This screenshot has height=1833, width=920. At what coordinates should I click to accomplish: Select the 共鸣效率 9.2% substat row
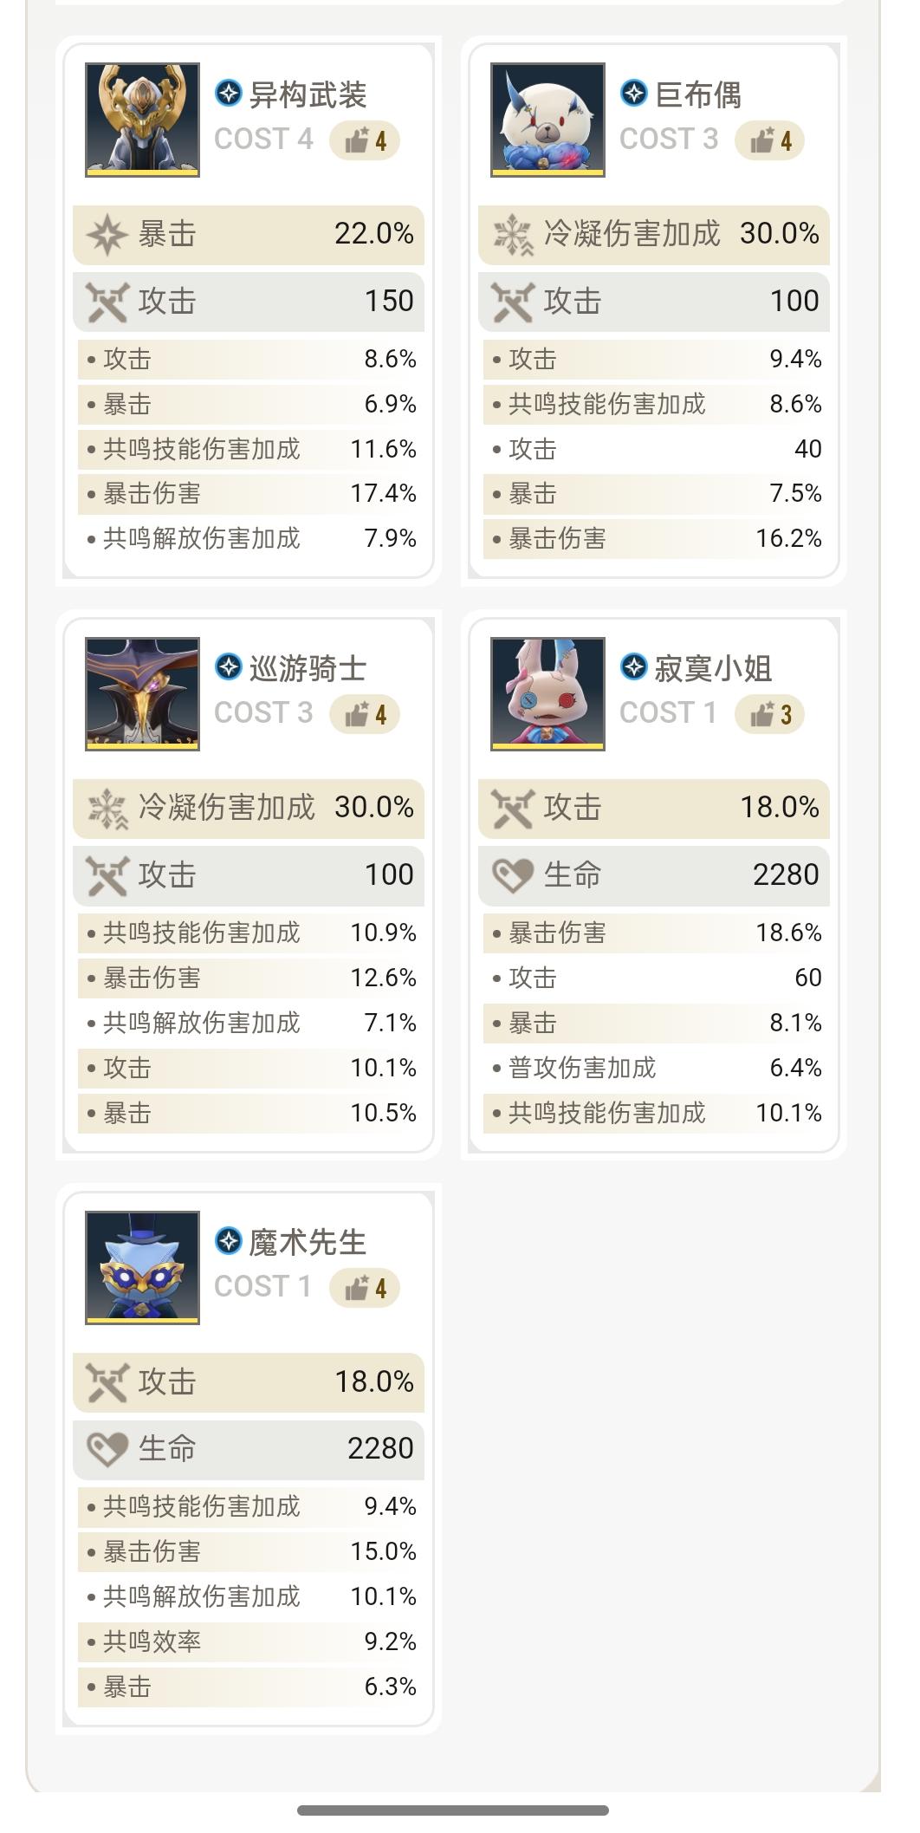click(x=251, y=1641)
